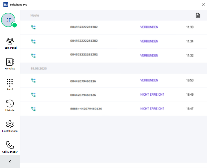Open Kontakte address book icon
The width and height of the screenshot is (207, 168).
tap(10, 62)
